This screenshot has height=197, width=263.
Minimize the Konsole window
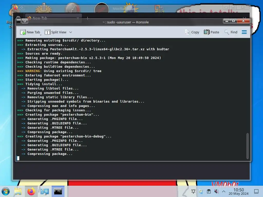click(x=227, y=21)
